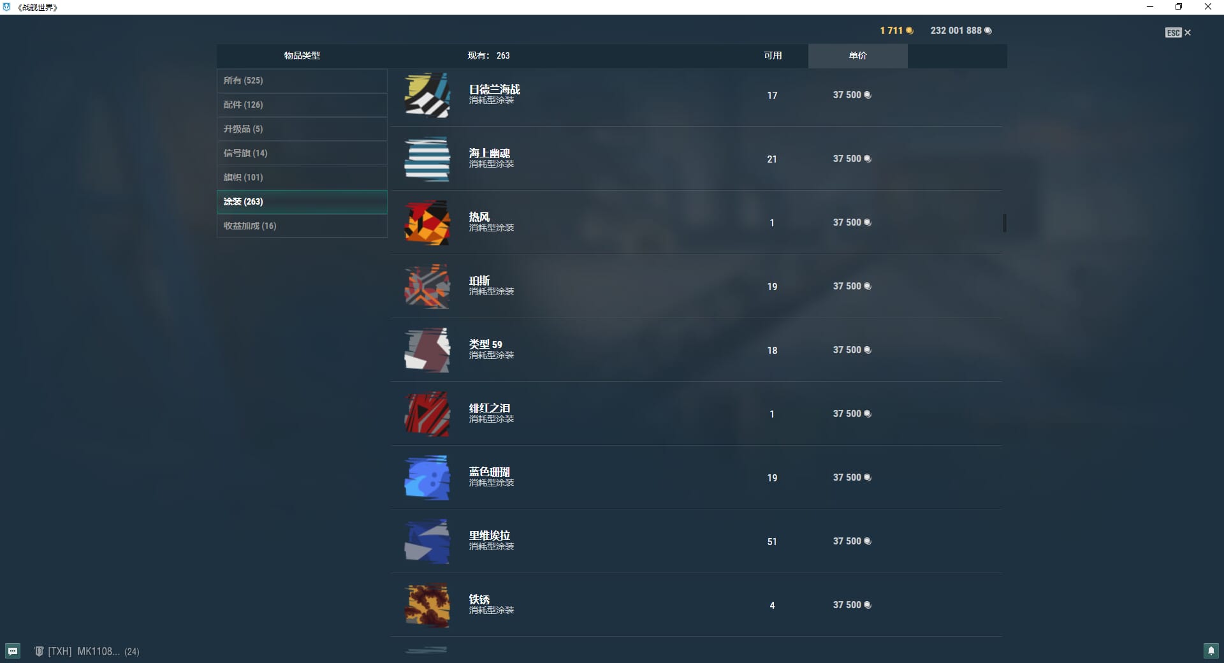Click the 热风 camouflage thumbnail

(427, 222)
